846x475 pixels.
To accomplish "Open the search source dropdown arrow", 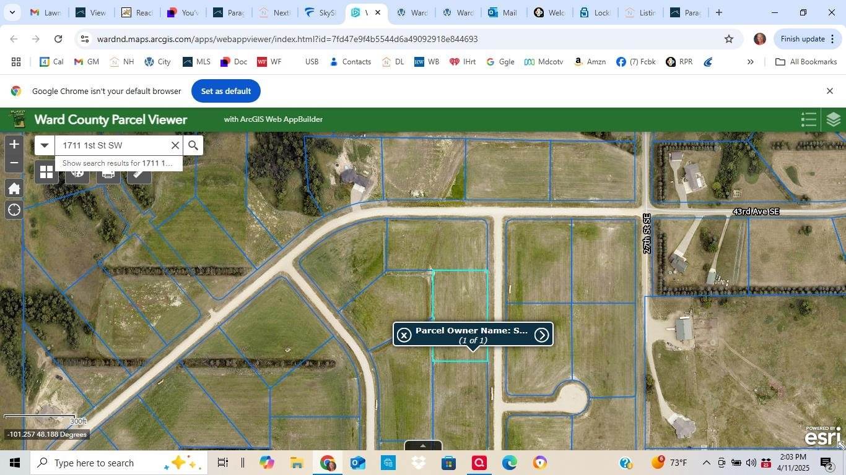I will click(44, 145).
